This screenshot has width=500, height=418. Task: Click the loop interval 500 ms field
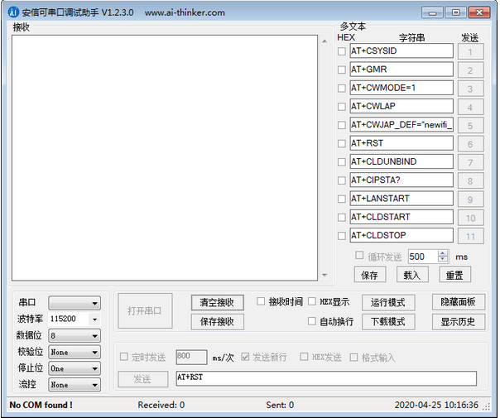coord(423,257)
